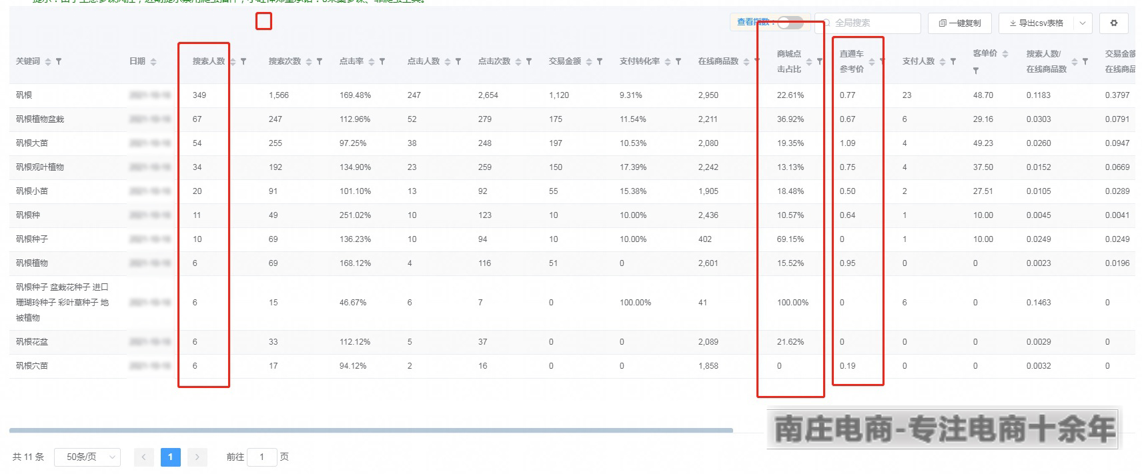This screenshot has width=1142, height=474.
Task: Sort by 搜索人数 column
Action: coord(233,61)
